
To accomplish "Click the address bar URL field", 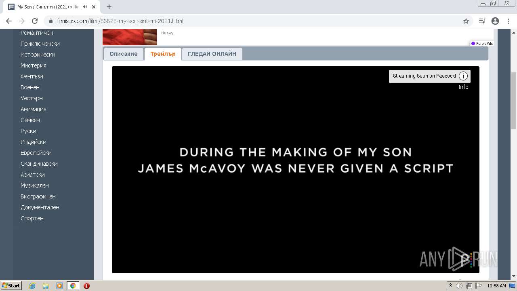I will pos(258,21).
